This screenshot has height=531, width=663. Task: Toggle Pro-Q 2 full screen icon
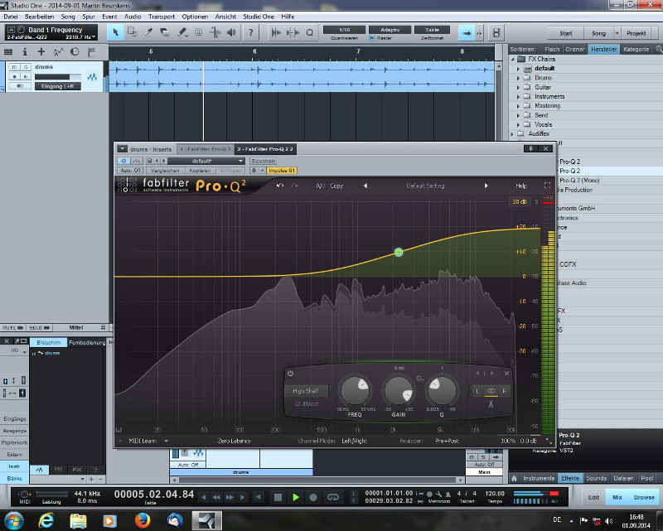[547, 186]
